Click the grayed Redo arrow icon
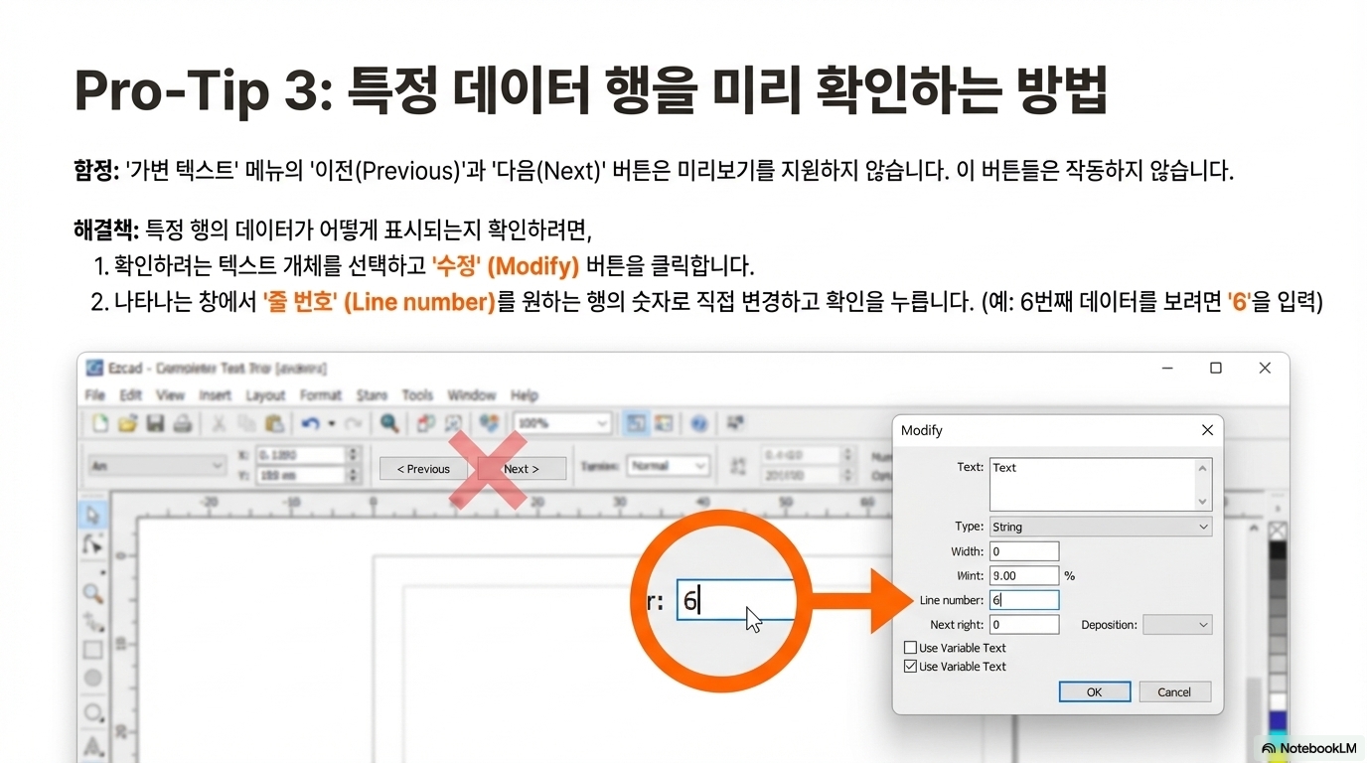This screenshot has height=763, width=1367. click(x=353, y=423)
